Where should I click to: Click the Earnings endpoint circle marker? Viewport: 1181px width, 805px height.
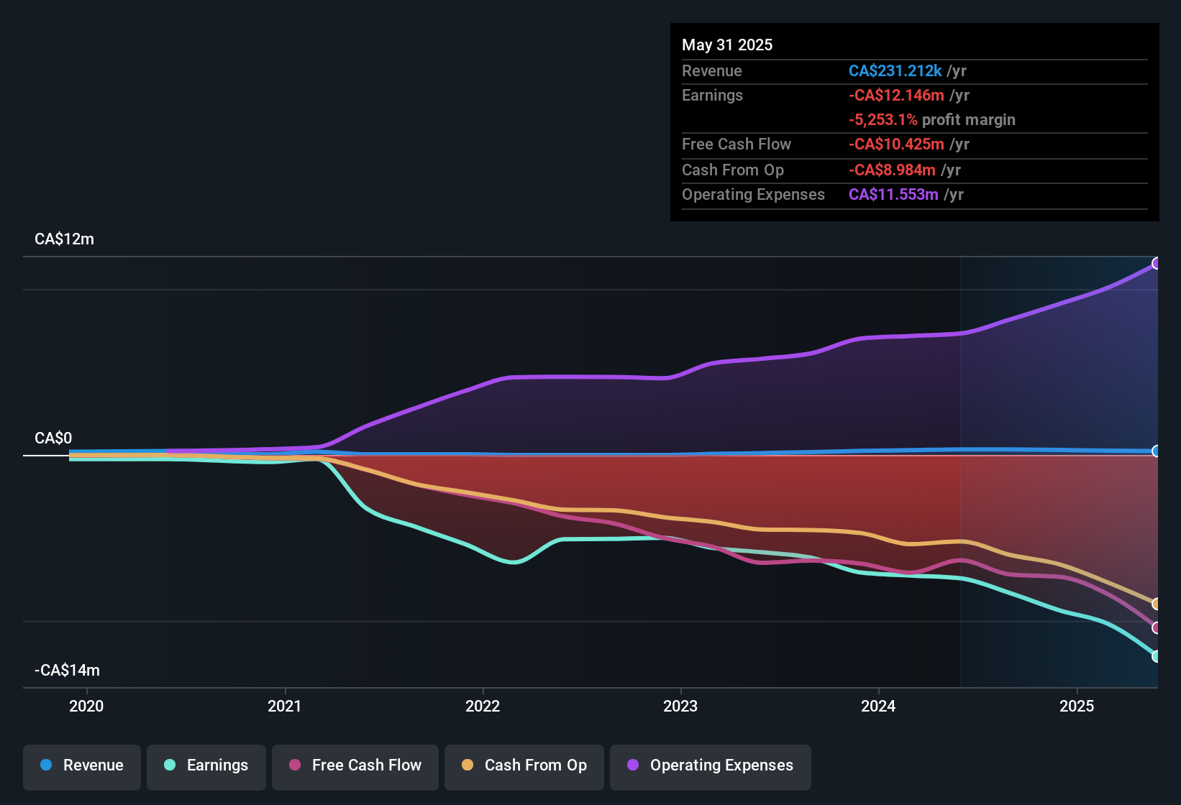click(x=1156, y=655)
